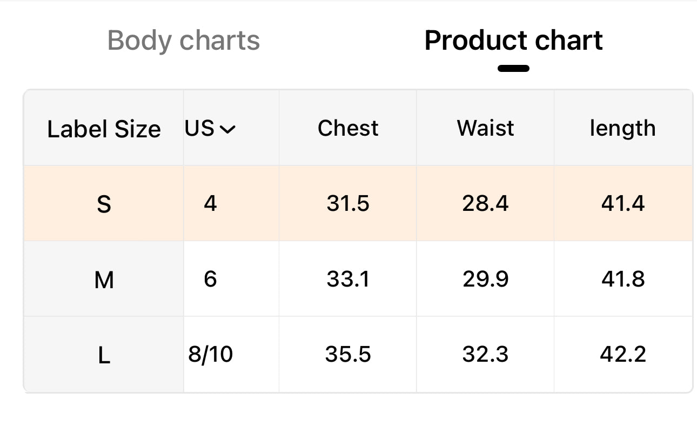The image size is (697, 425).
Task: Click length value 42.2
Action: pyautogui.click(x=622, y=354)
